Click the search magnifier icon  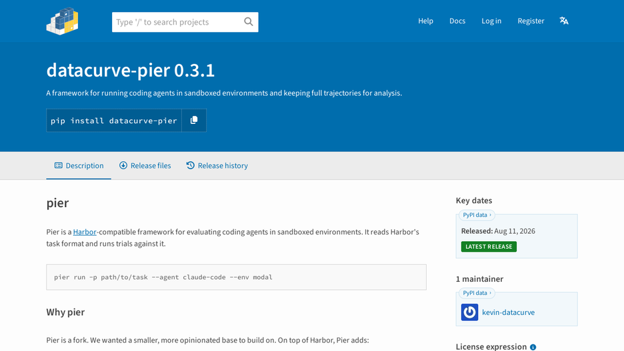tap(248, 22)
